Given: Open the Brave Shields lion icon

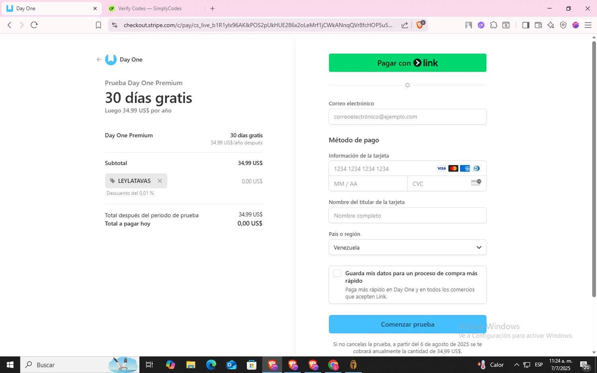Looking at the screenshot, I should point(420,25).
